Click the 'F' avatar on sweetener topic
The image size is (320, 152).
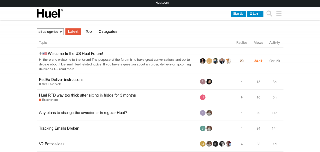pos(202,113)
